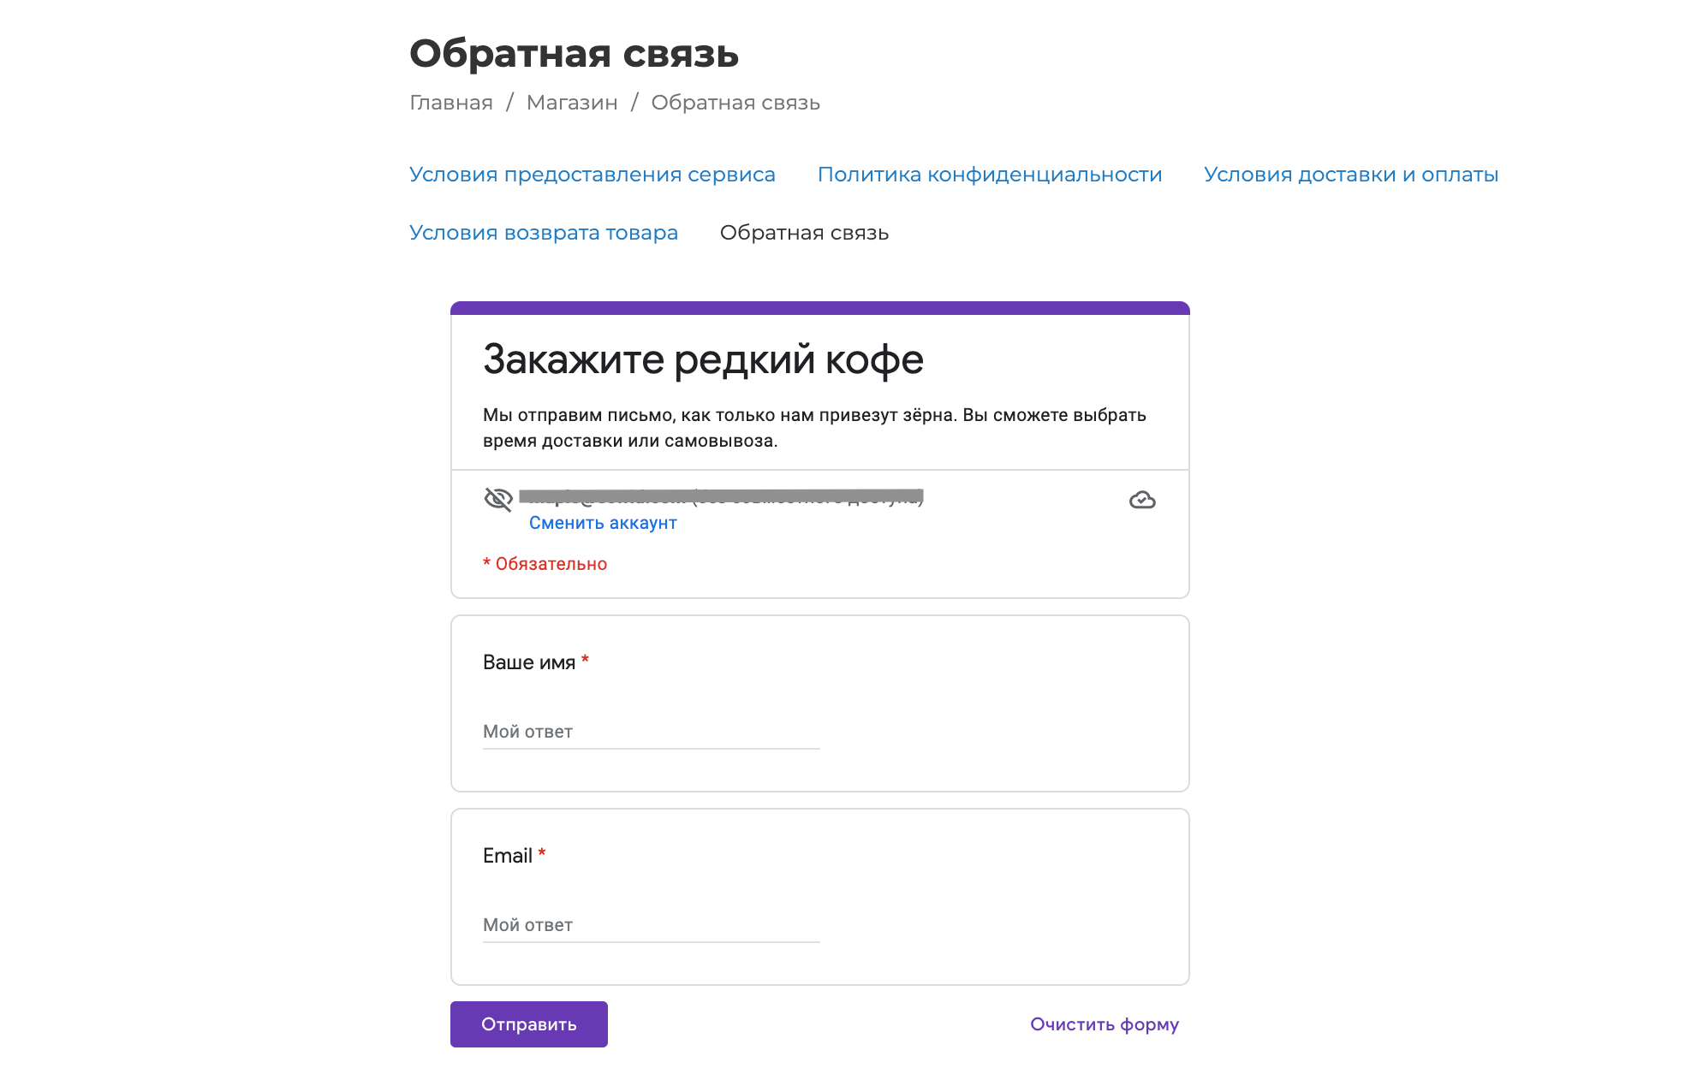This screenshot has width=1697, height=1068.
Task: Click the Закажите редкий кофе heading
Action: pyautogui.click(x=703, y=359)
